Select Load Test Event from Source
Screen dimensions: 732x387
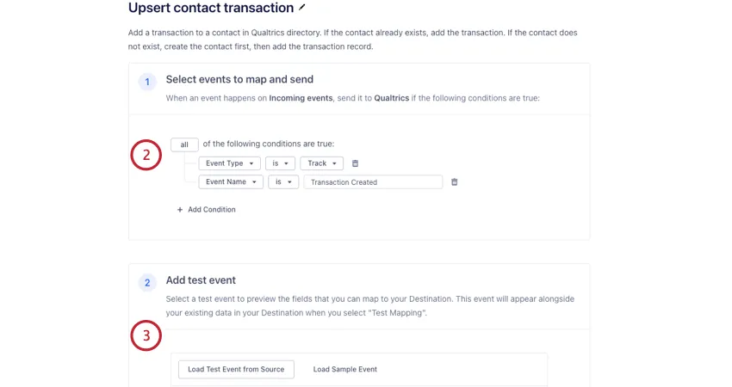point(236,369)
